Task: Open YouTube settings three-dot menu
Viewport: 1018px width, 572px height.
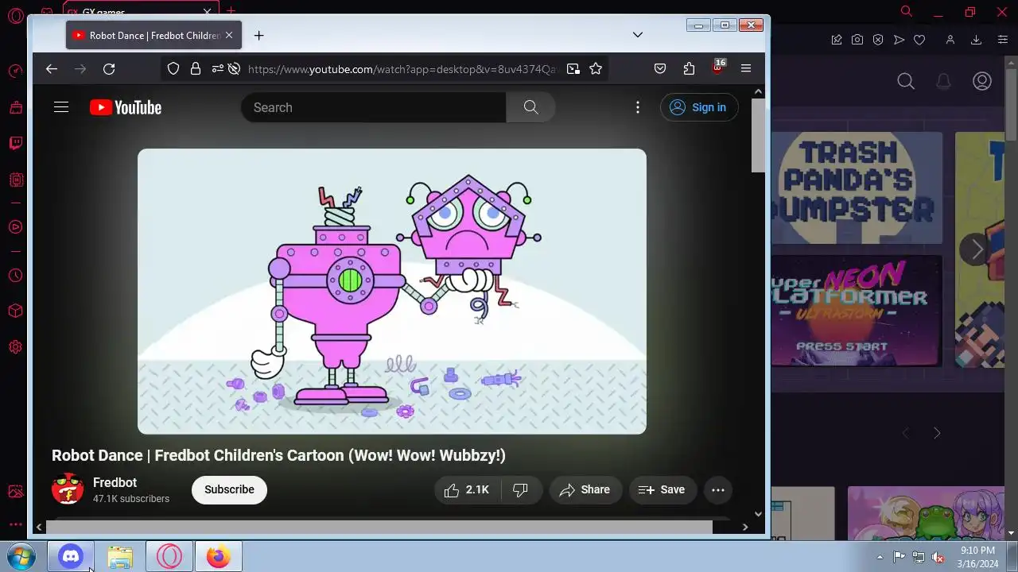Action: [637, 107]
